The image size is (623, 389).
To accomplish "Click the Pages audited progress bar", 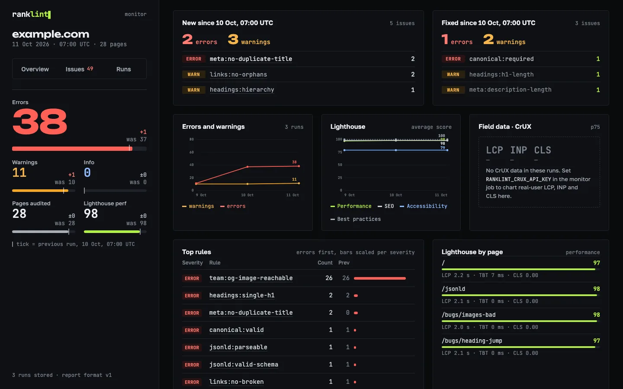I will tap(44, 232).
